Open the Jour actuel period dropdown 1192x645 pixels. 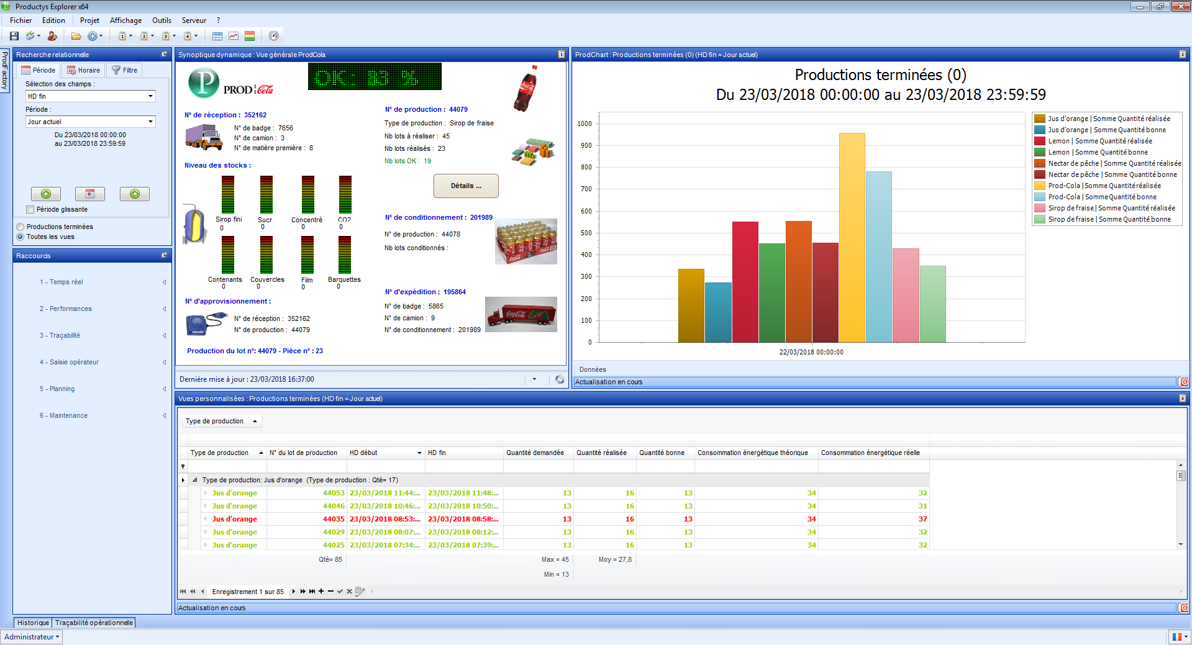[150, 122]
